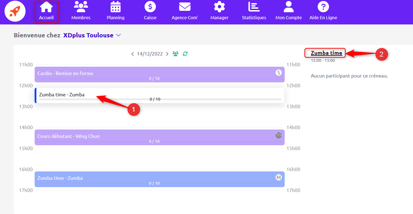Go to previous day arrow

133,54
